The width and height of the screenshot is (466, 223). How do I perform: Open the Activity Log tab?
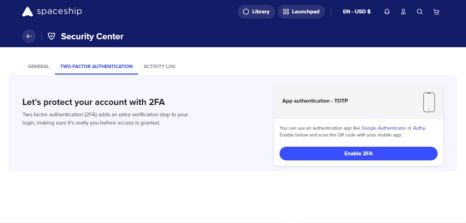159,66
